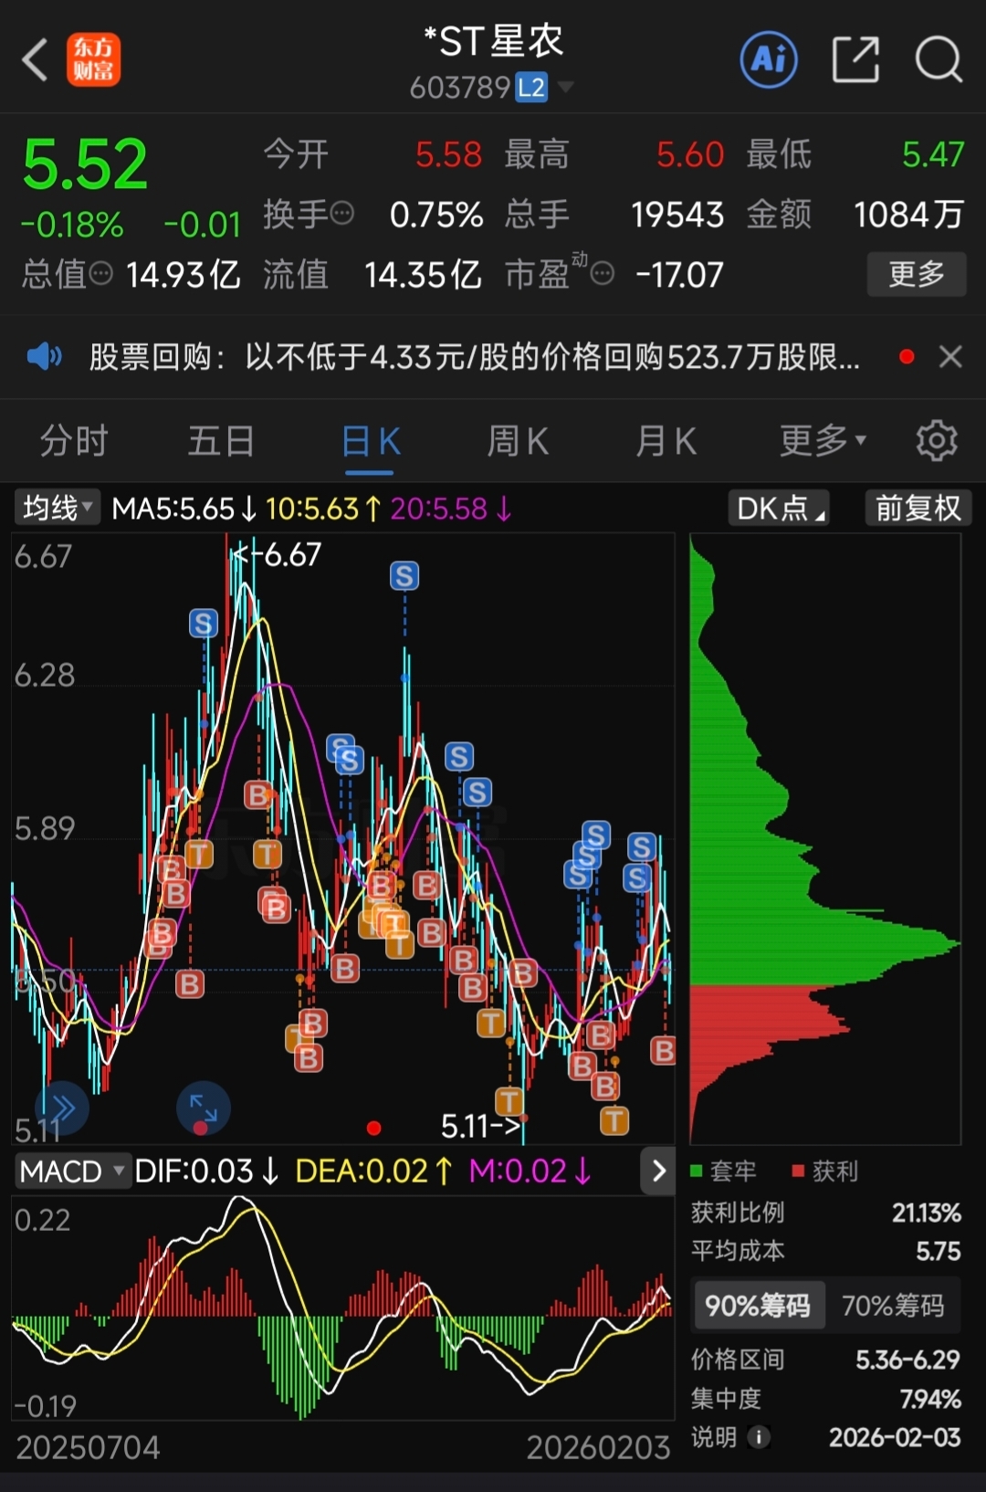Switch to the 五日 tab
Viewport: 986px width, 1492px height.
(x=221, y=441)
